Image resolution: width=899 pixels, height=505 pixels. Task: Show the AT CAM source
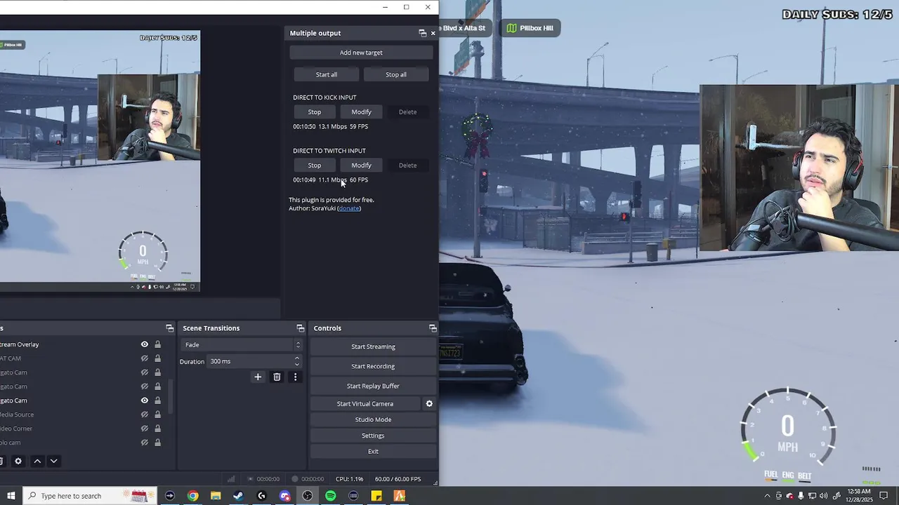point(145,358)
